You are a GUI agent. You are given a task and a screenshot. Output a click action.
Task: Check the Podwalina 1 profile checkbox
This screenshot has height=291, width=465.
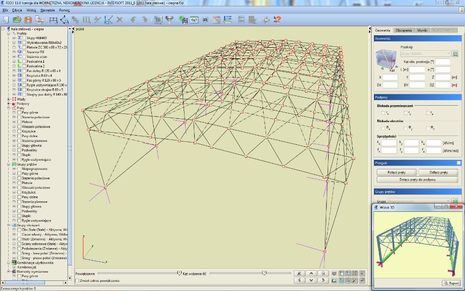(x=24, y=61)
